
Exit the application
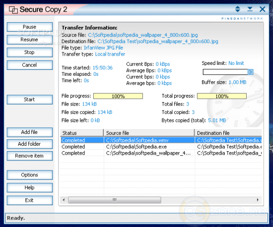(30, 200)
